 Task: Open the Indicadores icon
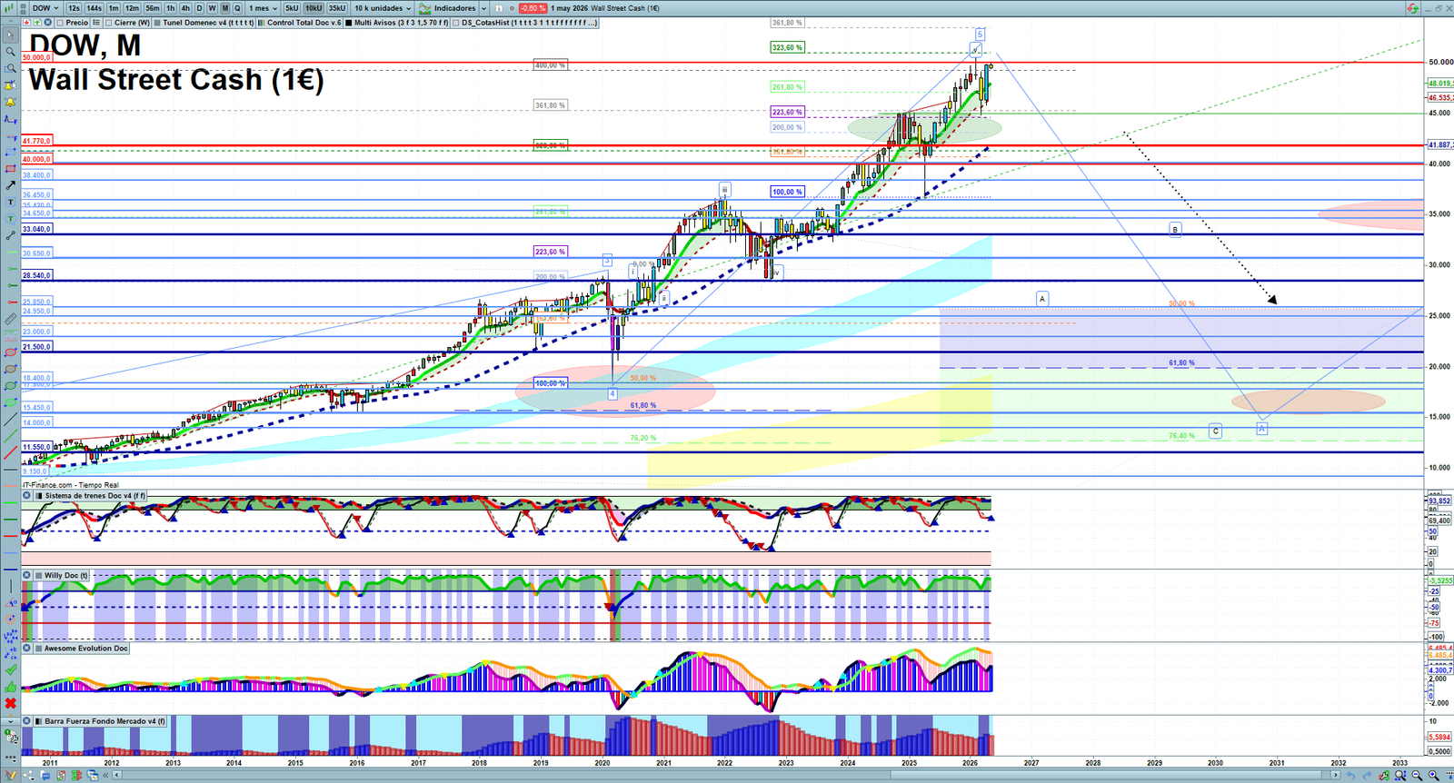424,8
